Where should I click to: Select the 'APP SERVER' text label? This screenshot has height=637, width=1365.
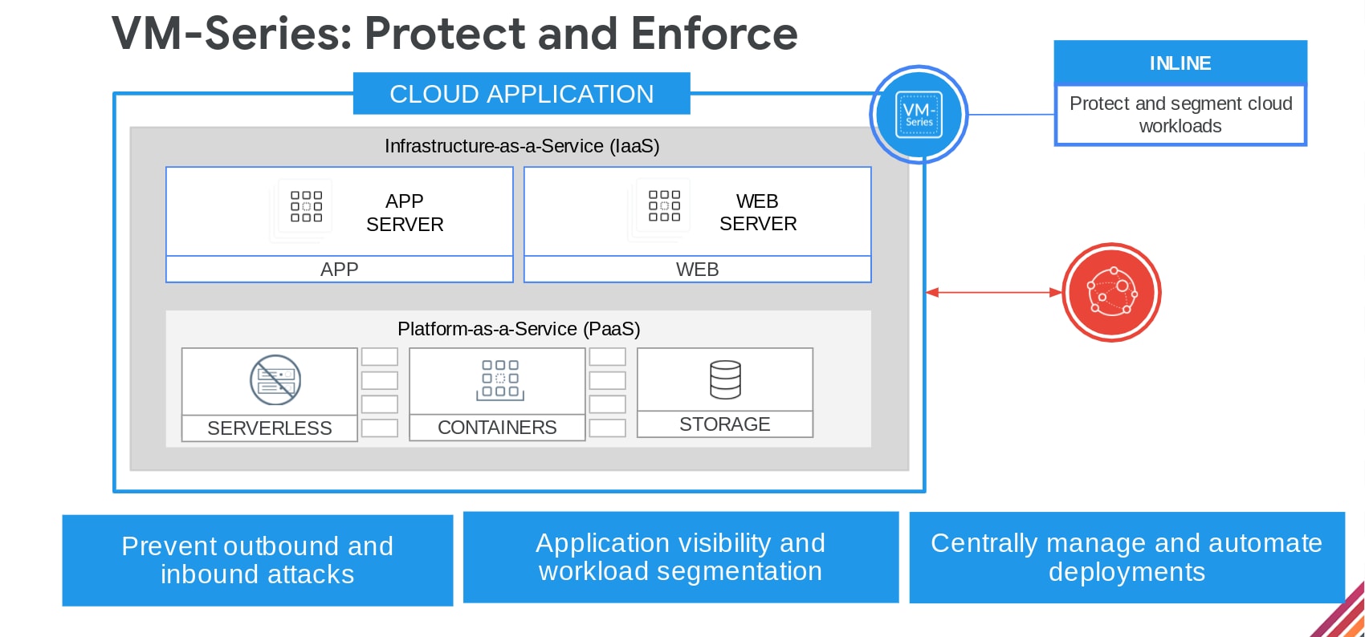click(405, 213)
